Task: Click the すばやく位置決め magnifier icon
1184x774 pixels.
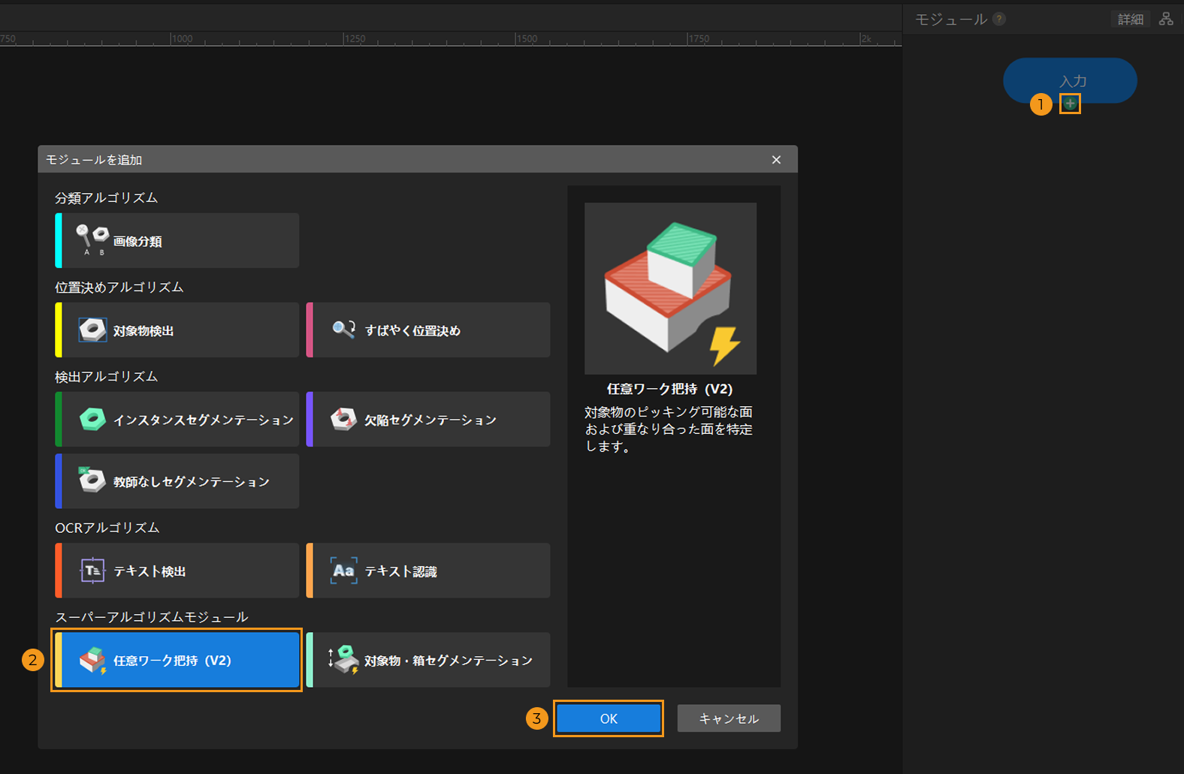Action: pyautogui.click(x=344, y=329)
